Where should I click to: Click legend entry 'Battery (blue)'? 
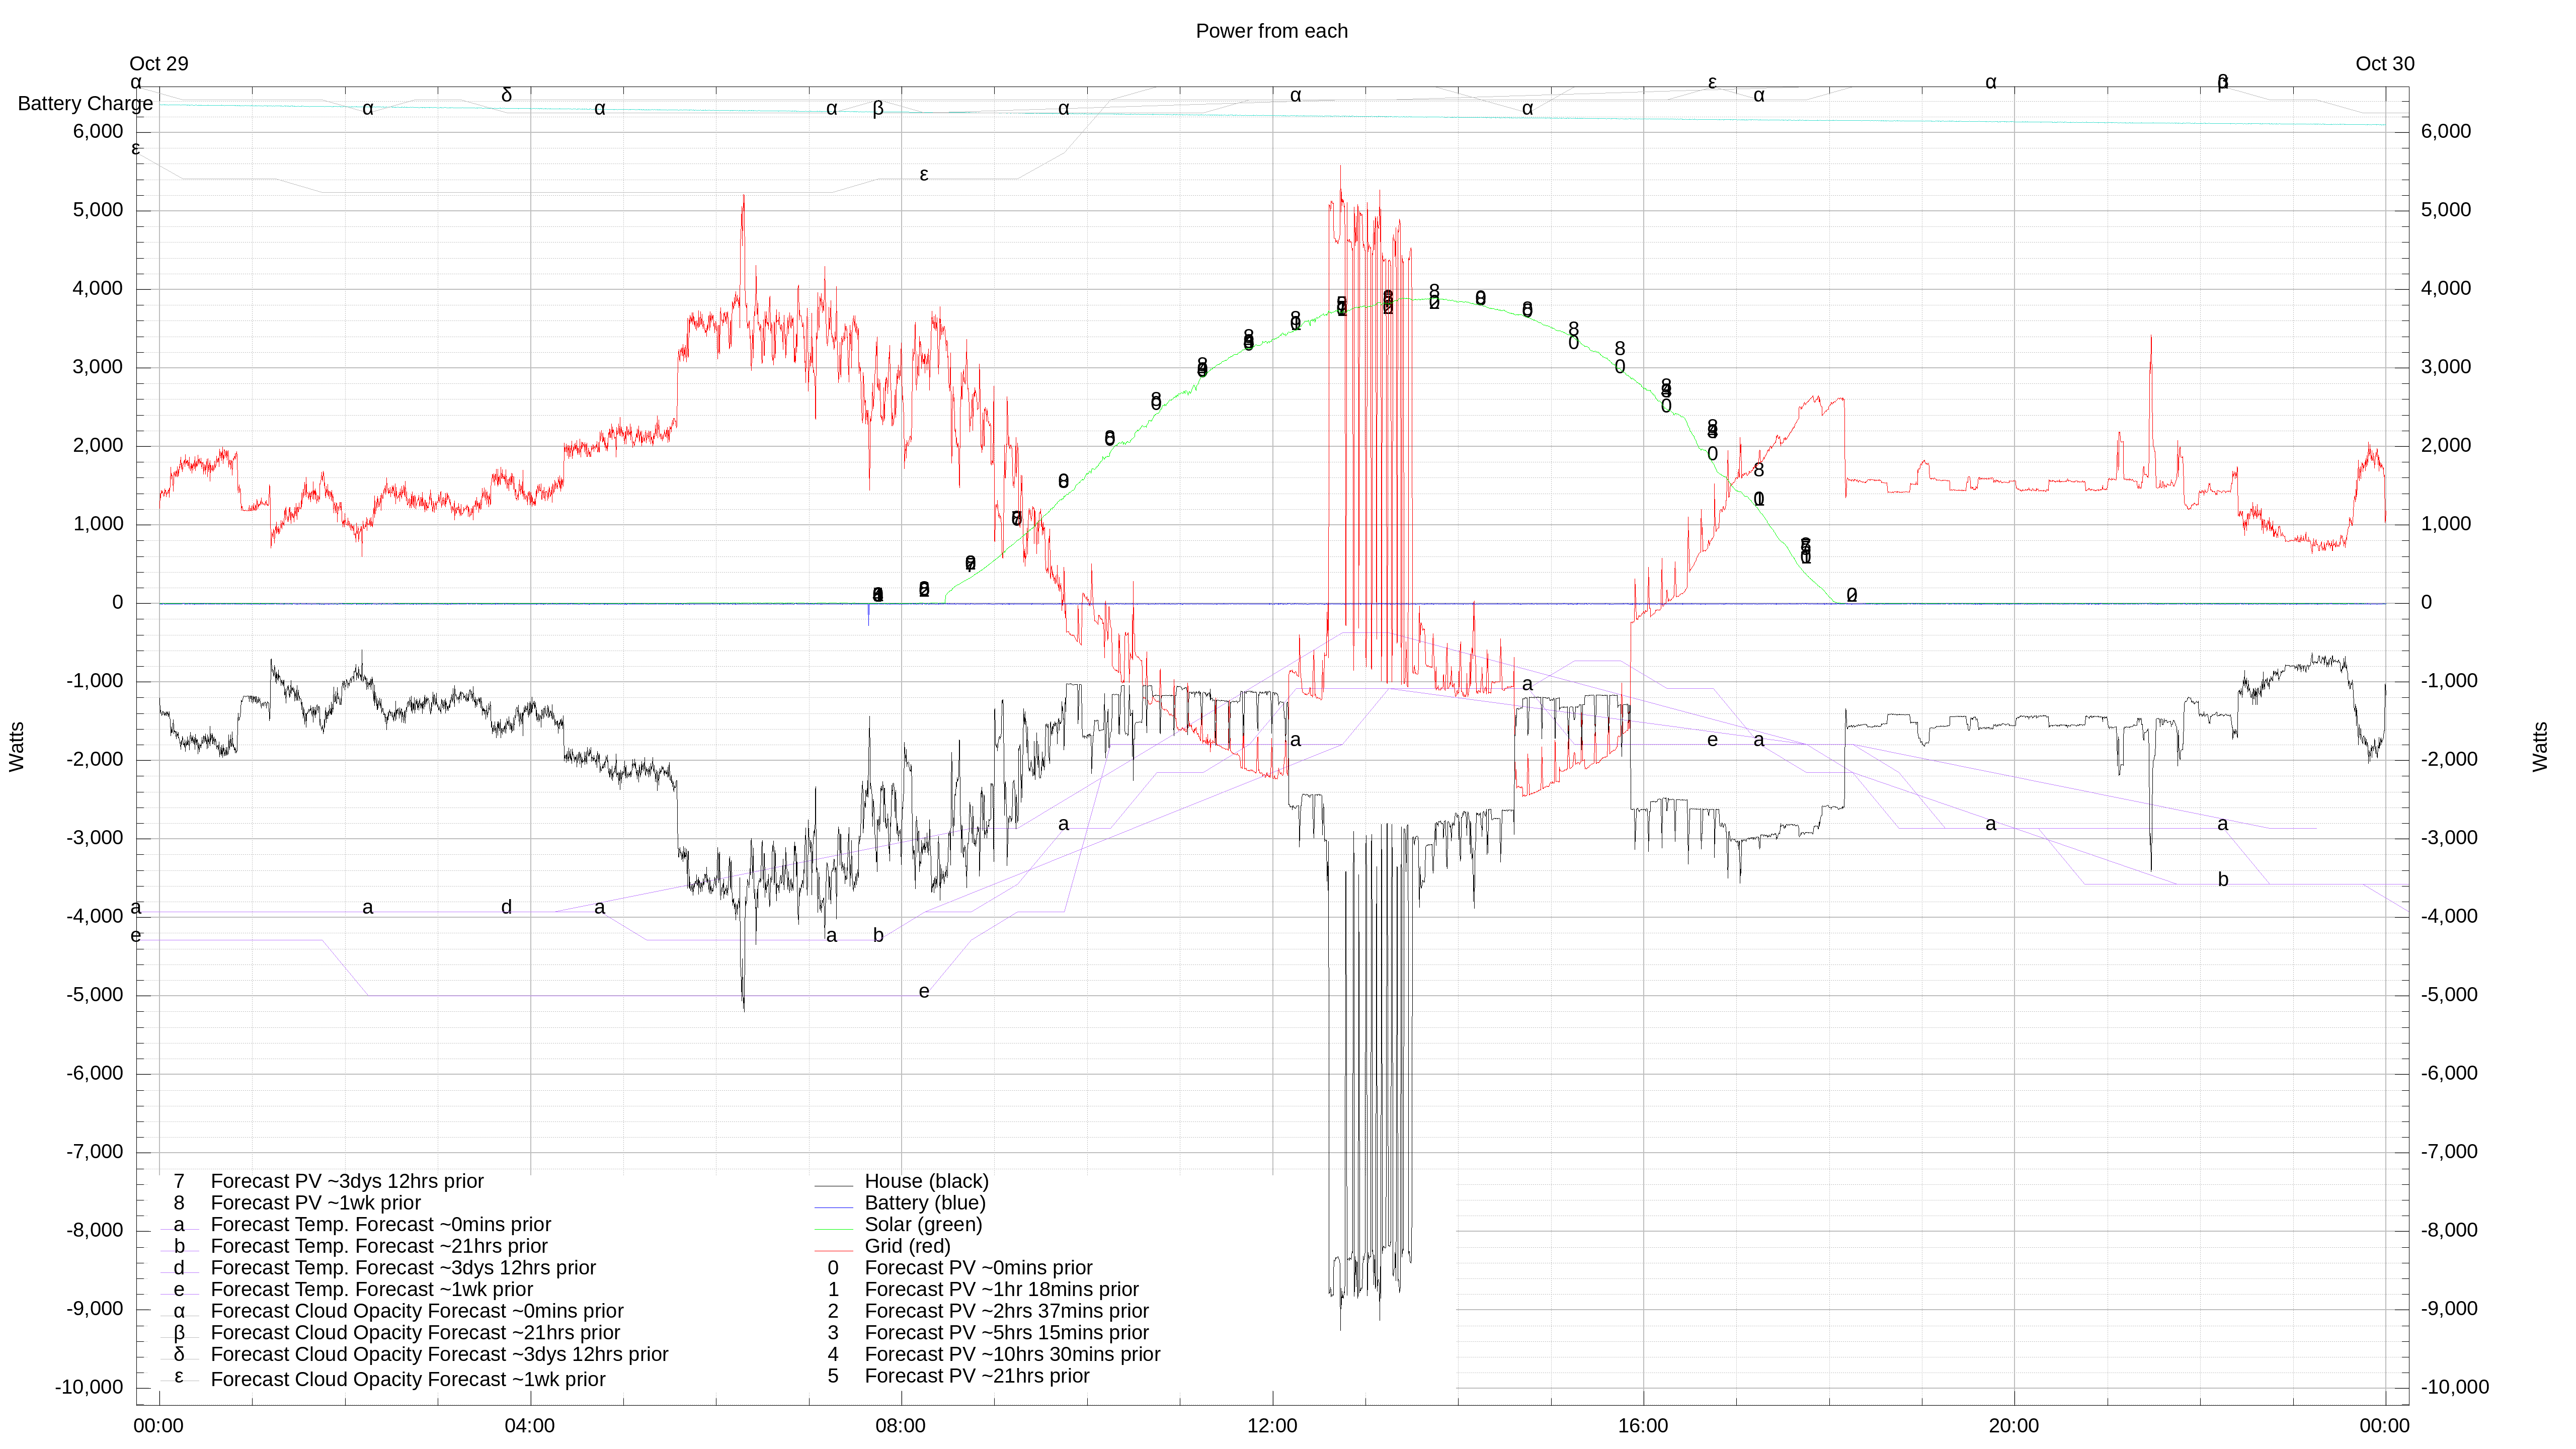pyautogui.click(x=925, y=1203)
